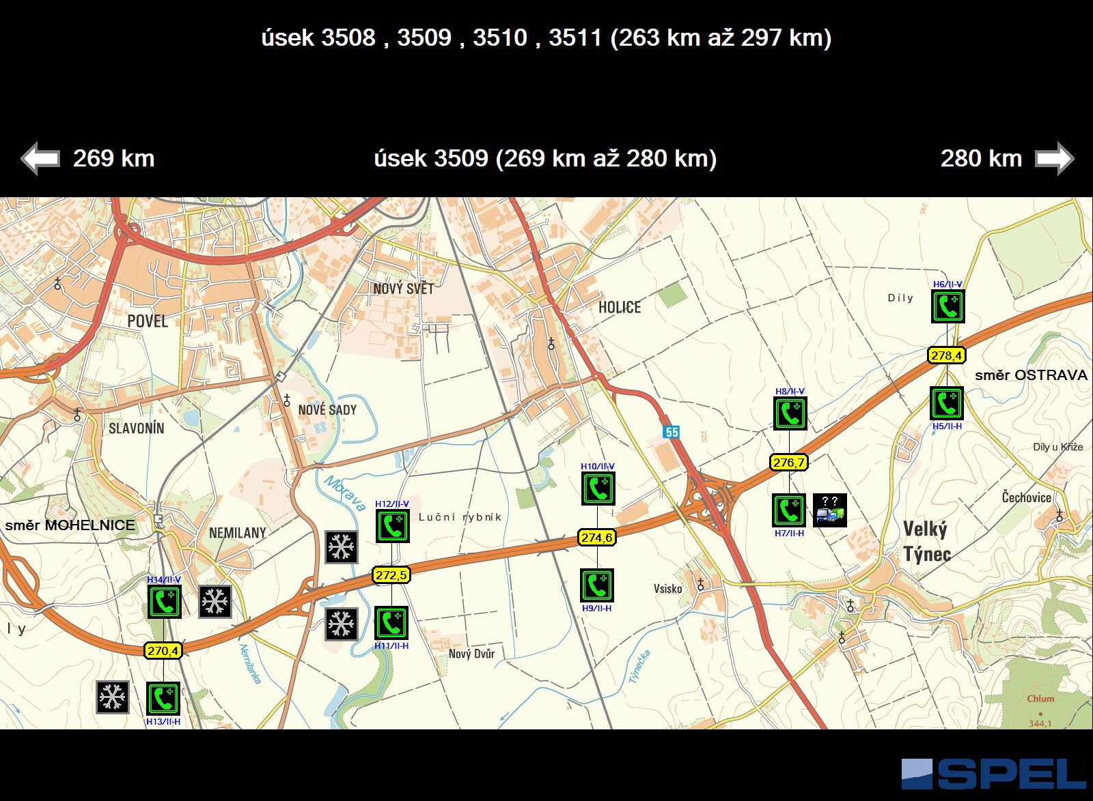The height and width of the screenshot is (801, 1093).
Task: Select snowflake icon left of H11/II-H
Action: click(x=342, y=624)
